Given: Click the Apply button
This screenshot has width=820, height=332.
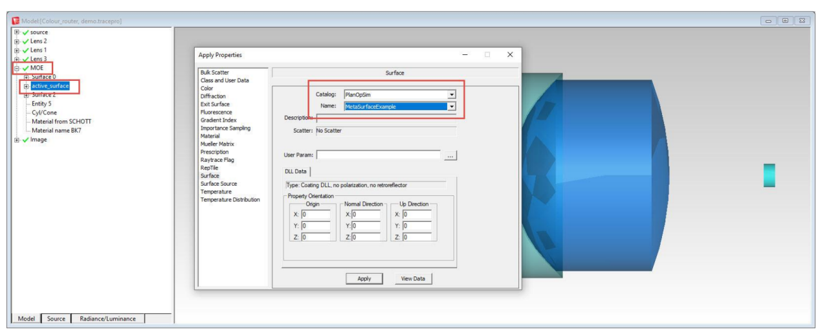Looking at the screenshot, I should pos(364,279).
